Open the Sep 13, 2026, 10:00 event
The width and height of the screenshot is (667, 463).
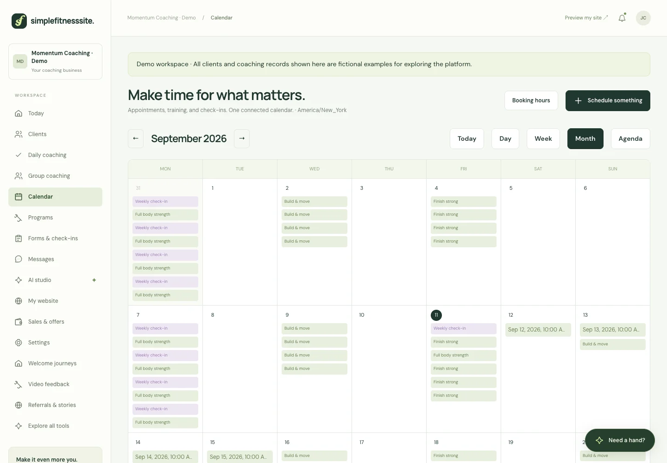[613, 330]
